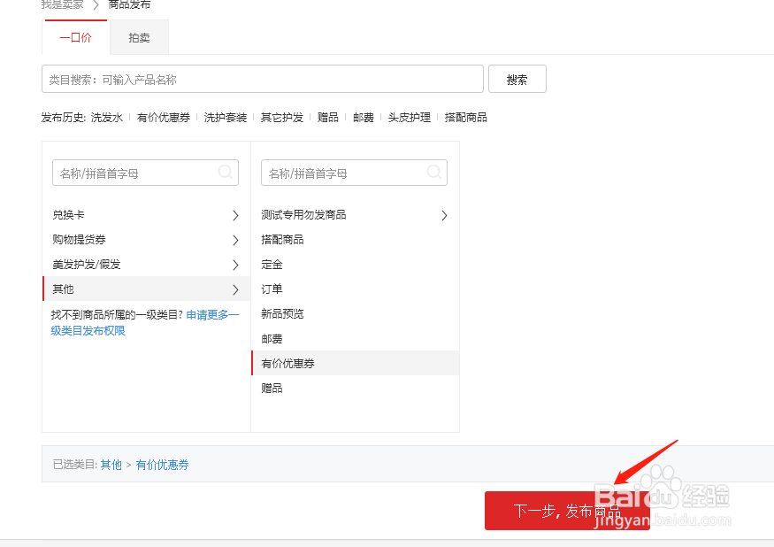Select 洗发水 from publish history
The height and width of the screenshot is (547, 774).
click(x=107, y=118)
